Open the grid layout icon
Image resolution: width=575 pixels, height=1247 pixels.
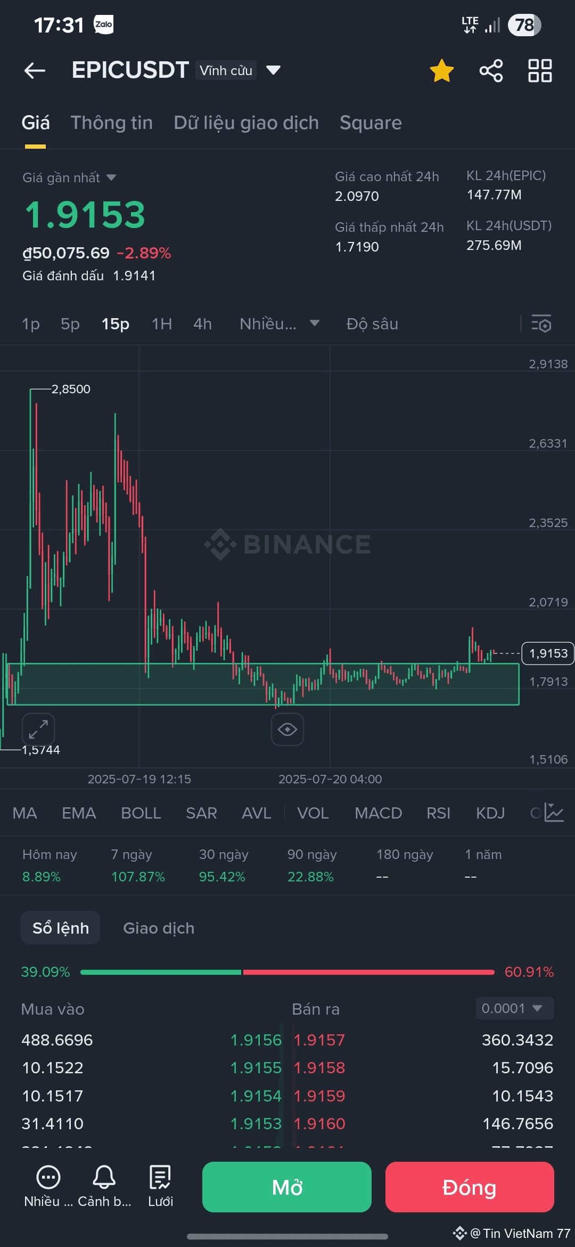coord(540,70)
